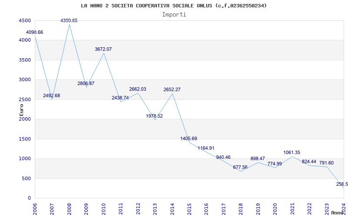This screenshot has width=348, height=217.
Task: Select data label 2438.74
Action: (x=120, y=98)
